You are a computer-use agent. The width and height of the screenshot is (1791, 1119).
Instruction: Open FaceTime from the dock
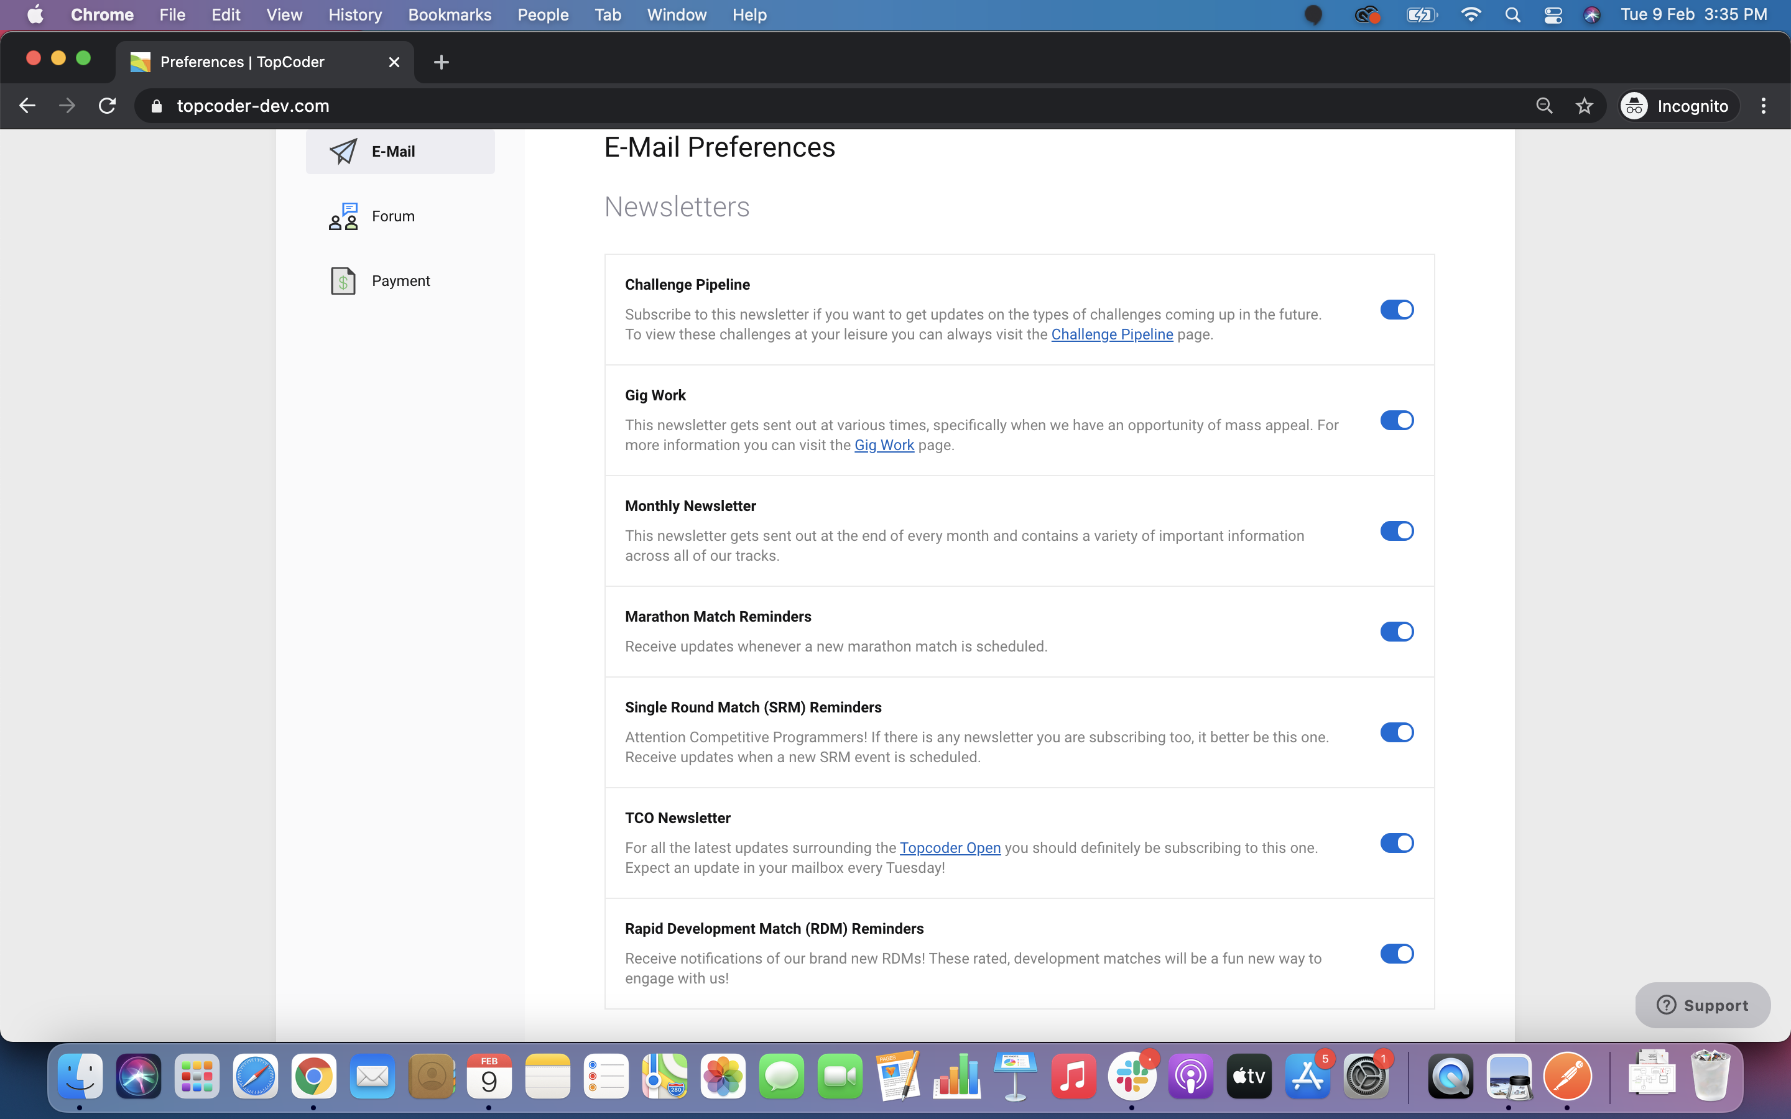tap(840, 1075)
